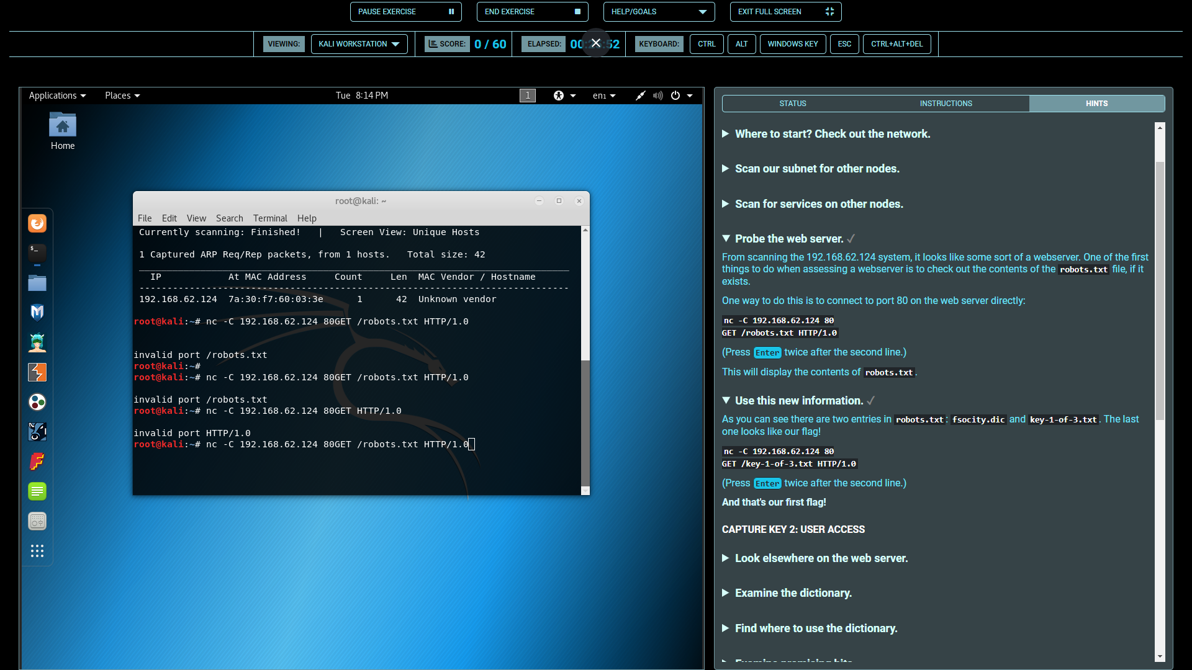Open Burp Suite dock icon
Screen dimensions: 1192x670
[37, 372]
